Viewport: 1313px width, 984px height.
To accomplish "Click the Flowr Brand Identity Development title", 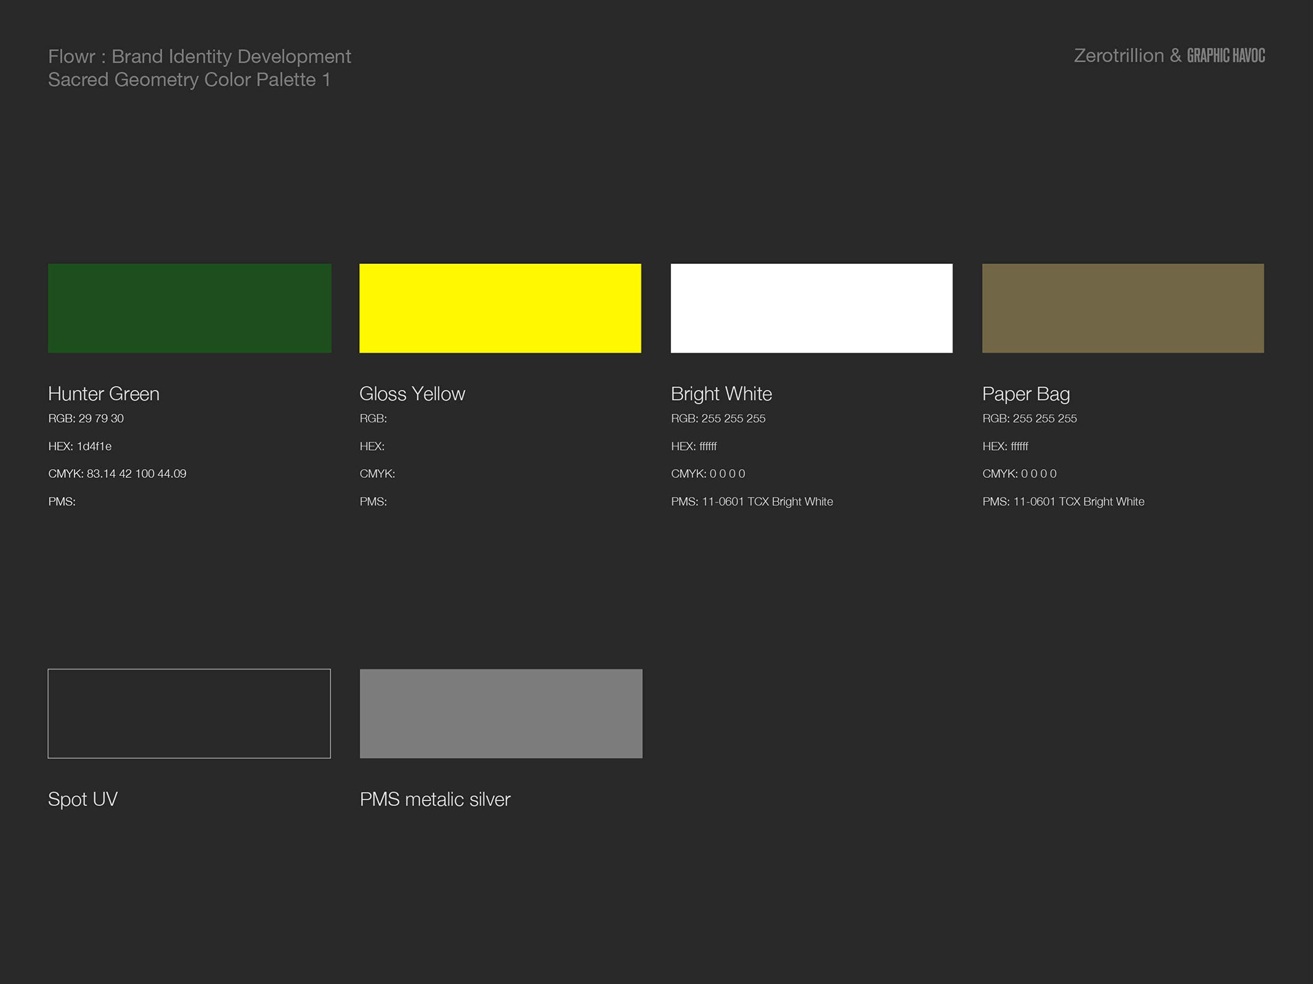I will pos(199,56).
